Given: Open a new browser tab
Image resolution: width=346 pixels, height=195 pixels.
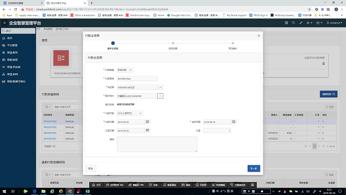Looking at the screenshot, I should 91,3.
